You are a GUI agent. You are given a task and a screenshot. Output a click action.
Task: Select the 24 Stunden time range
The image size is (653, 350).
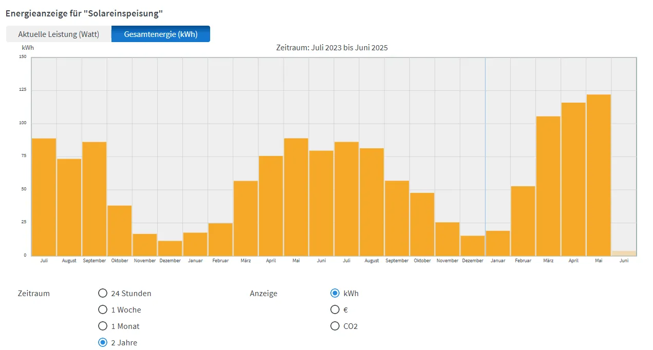tap(103, 294)
